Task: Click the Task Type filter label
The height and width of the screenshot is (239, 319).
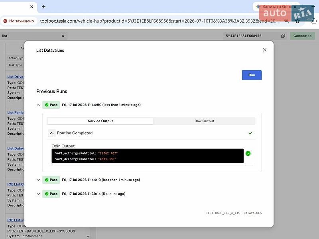Action: click(15, 65)
